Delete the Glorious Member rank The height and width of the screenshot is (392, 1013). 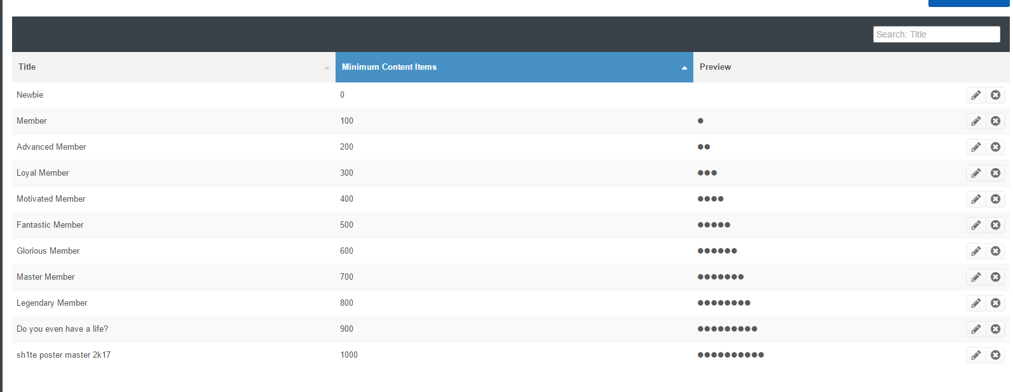click(x=996, y=251)
